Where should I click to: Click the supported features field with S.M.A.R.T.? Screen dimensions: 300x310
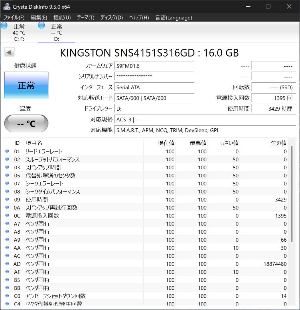click(x=205, y=130)
